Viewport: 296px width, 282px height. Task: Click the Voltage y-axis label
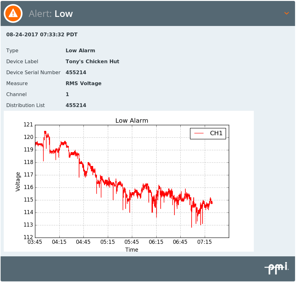[18, 182]
